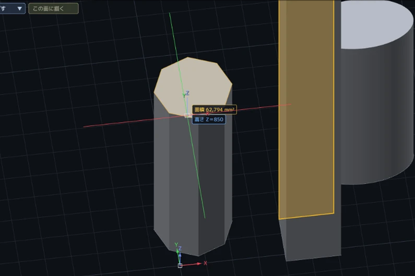Image resolution: width=415 pixels, height=276 pixels.
Task: Click the origin square marker at the ground axes
Action: (x=180, y=265)
